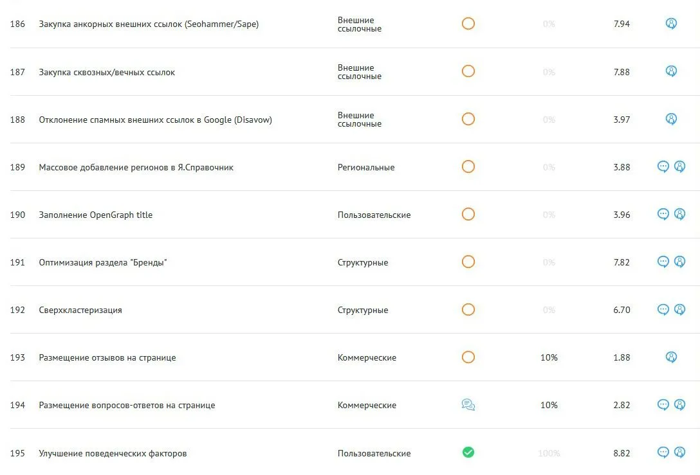This screenshot has height=475, width=700.
Task: Open comment bubble for OpenGraph title row
Action: [x=663, y=215]
